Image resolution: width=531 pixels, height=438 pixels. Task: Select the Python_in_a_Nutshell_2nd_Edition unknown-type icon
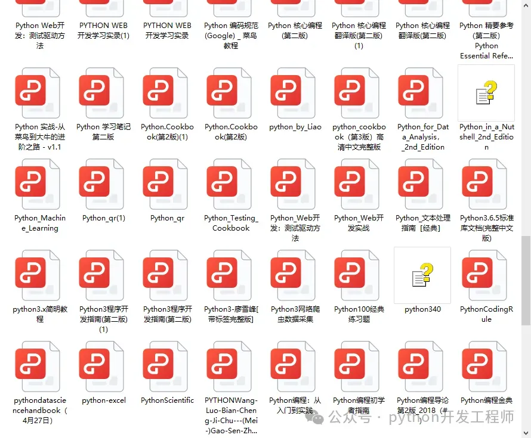486,93
